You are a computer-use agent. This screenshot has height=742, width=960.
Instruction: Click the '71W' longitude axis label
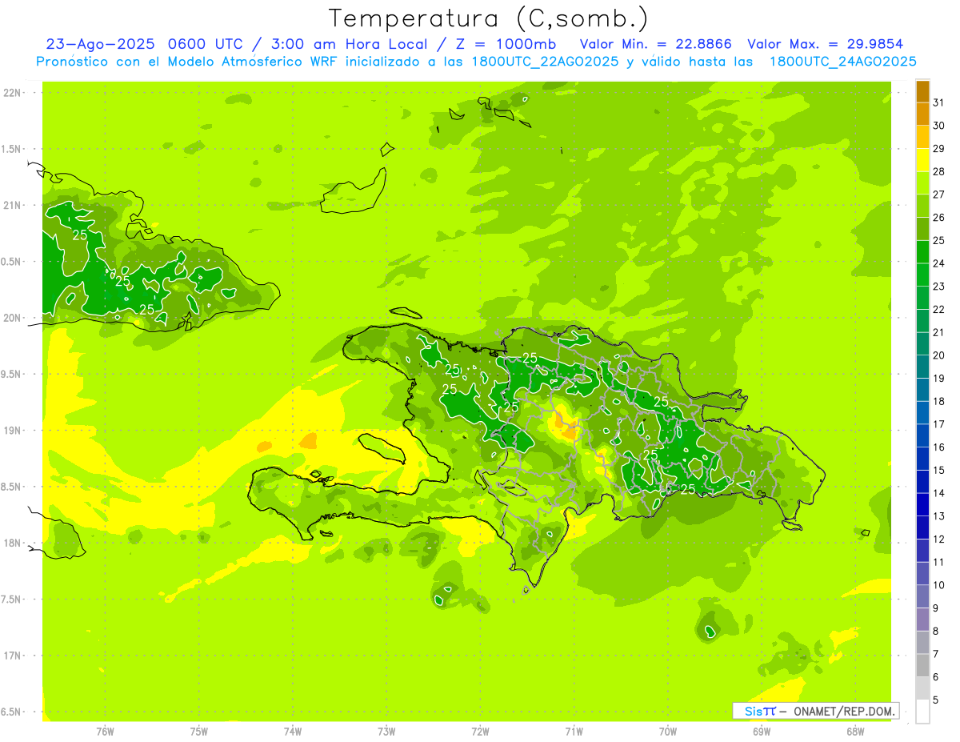point(574,732)
